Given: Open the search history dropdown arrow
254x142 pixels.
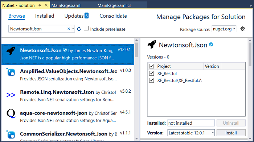Looking at the screenshot, I should click(73, 29).
